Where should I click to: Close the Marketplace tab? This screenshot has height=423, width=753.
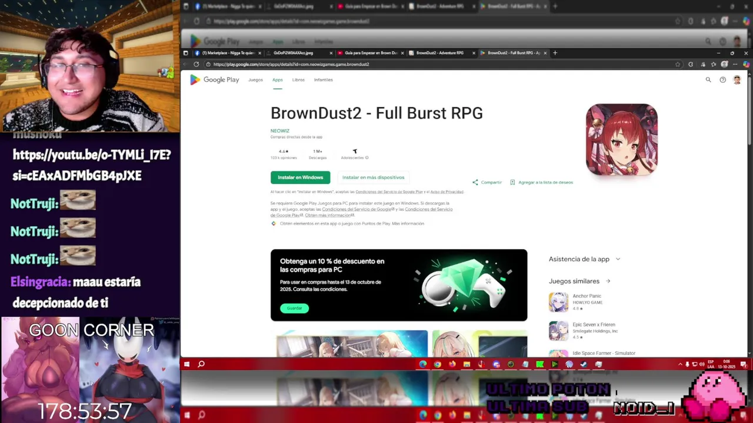pyautogui.click(x=260, y=53)
